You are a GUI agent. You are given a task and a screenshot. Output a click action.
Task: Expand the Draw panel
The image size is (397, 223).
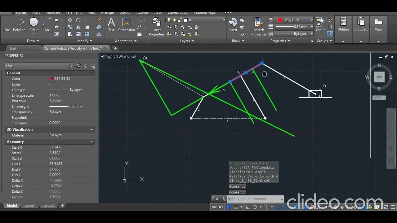coord(33,41)
